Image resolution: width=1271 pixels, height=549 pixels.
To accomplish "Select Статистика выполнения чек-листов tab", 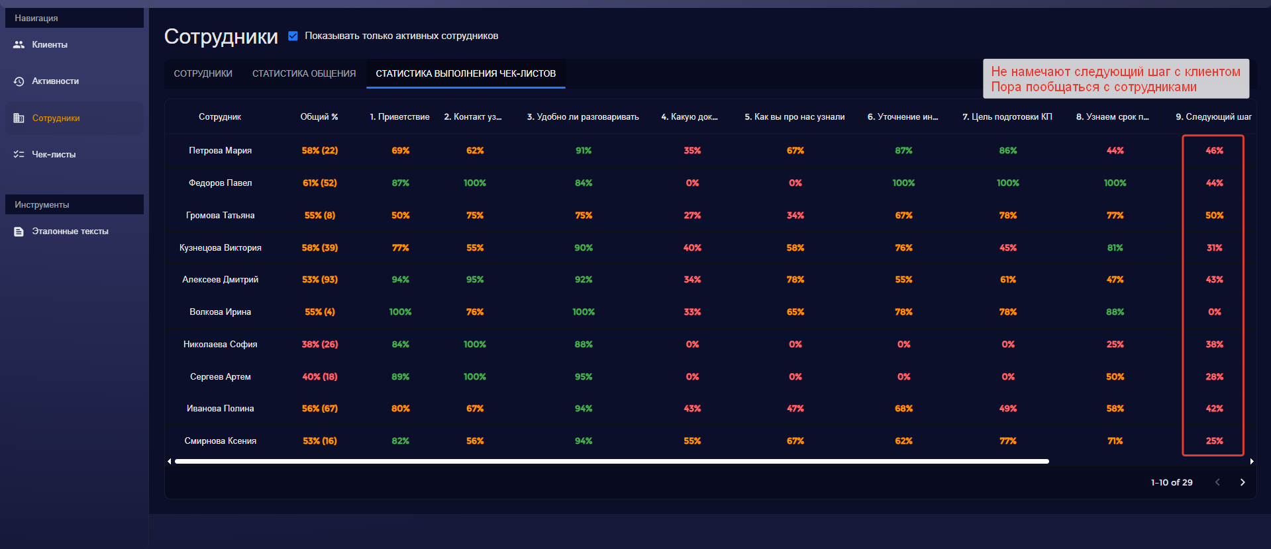I will (466, 73).
